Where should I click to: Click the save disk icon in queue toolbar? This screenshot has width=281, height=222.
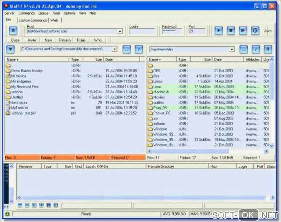48,205
